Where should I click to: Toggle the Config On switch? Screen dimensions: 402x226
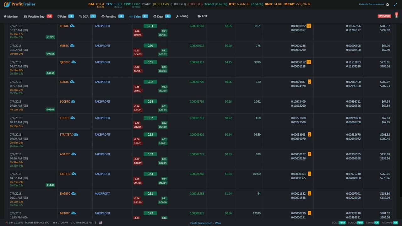[x=377, y=223]
